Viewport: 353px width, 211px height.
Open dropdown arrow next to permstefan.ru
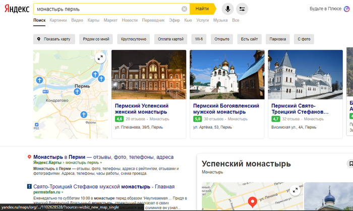click(x=63, y=192)
